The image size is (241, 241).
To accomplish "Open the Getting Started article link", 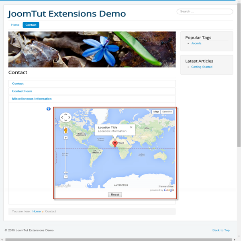I will click(x=202, y=67).
